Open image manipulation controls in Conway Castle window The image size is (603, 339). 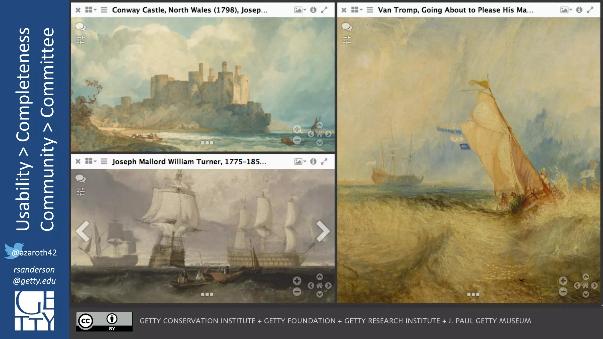click(80, 40)
